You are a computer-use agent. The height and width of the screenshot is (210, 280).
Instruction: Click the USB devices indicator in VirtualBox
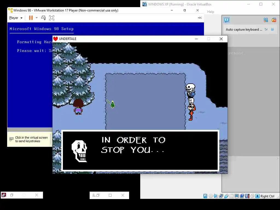coord(226,196)
